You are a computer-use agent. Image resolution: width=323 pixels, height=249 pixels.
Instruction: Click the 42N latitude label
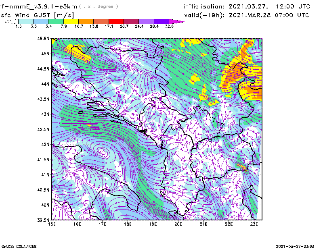(x=45, y=144)
